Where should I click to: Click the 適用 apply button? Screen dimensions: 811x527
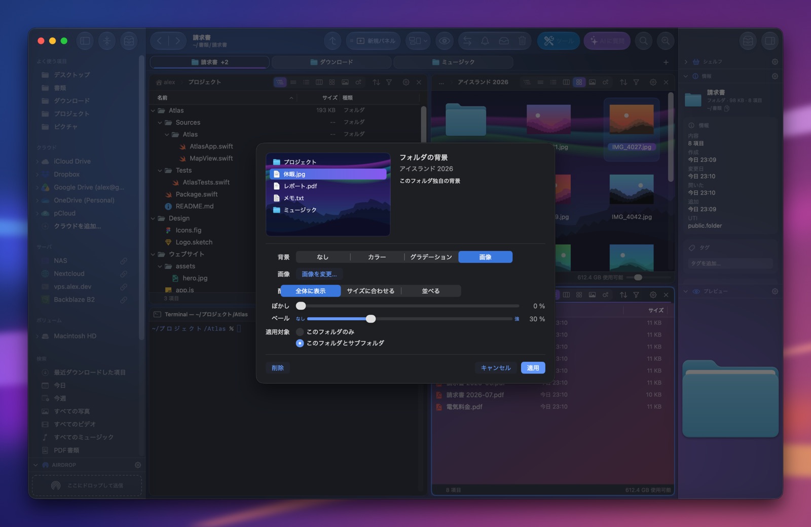click(533, 368)
